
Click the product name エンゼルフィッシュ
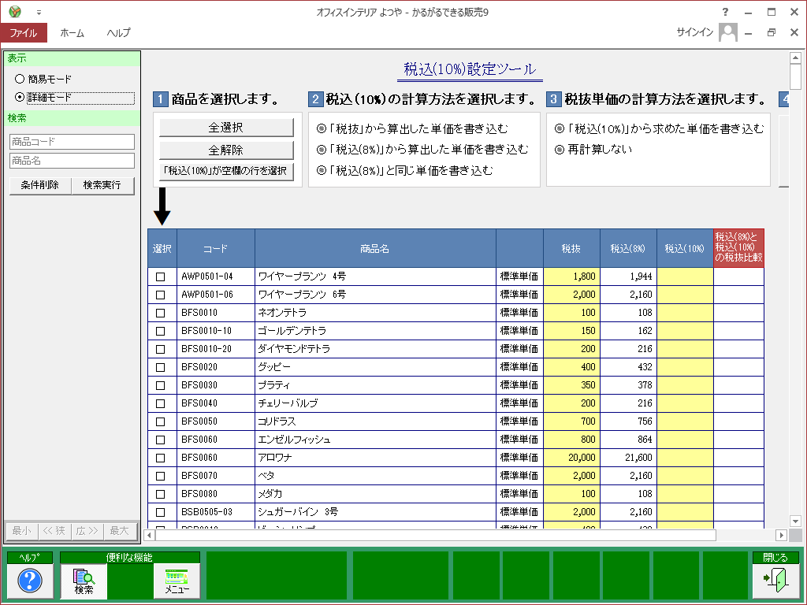click(x=294, y=440)
